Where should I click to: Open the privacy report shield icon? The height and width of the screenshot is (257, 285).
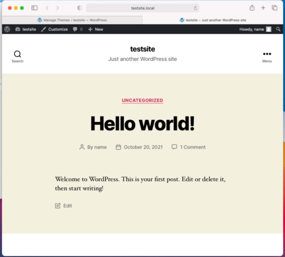(79, 8)
